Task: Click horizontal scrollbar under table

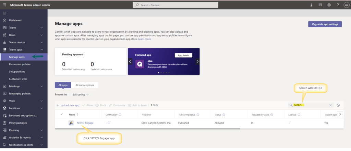Action: (x=147, y=129)
